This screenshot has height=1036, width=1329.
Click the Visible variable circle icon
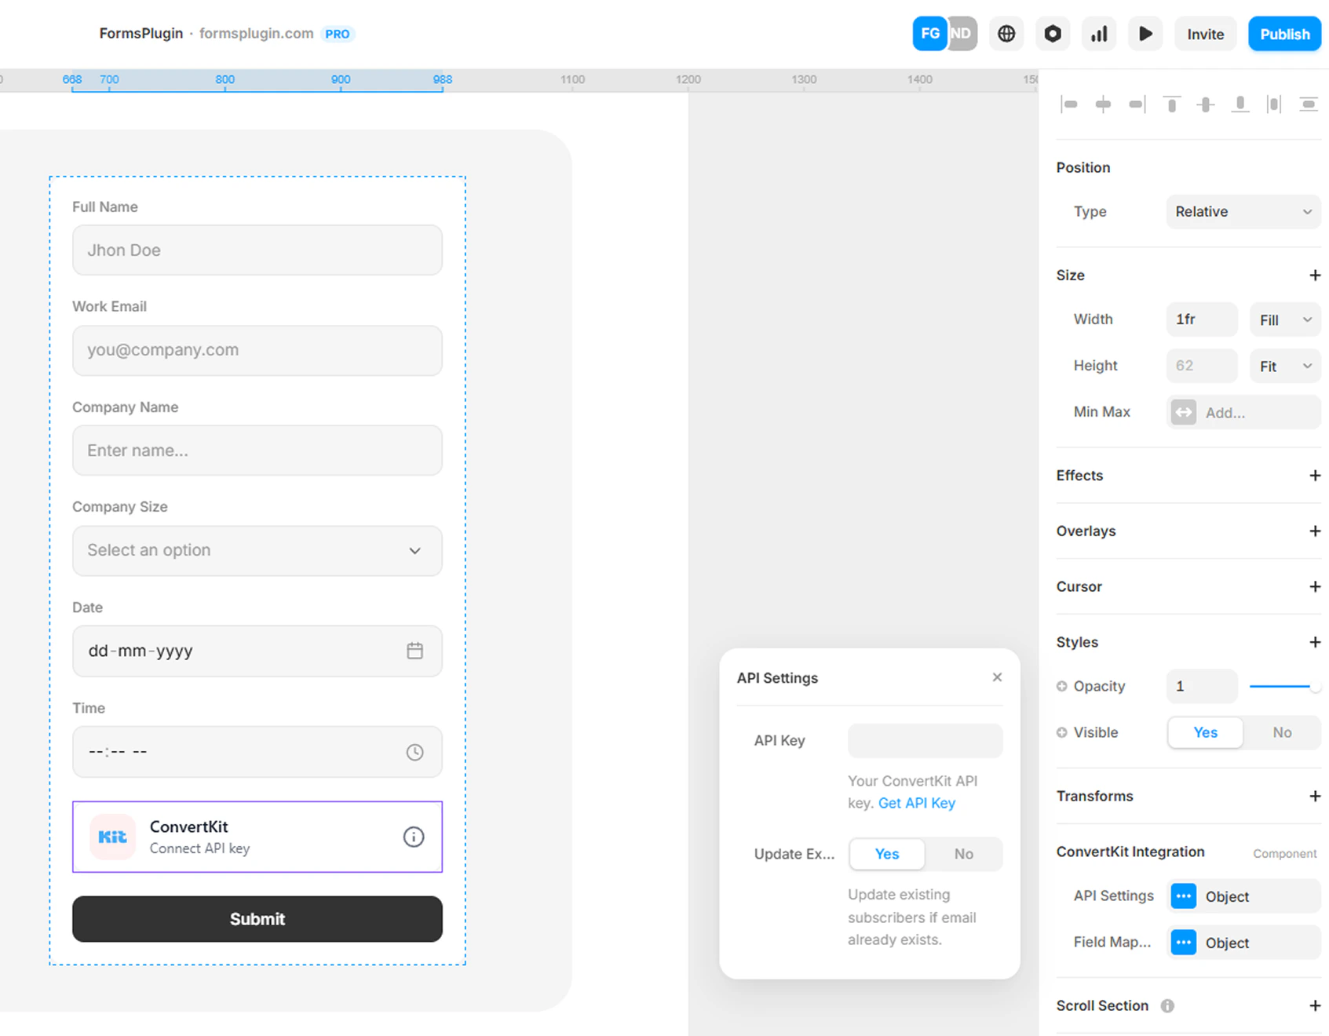[x=1061, y=732]
